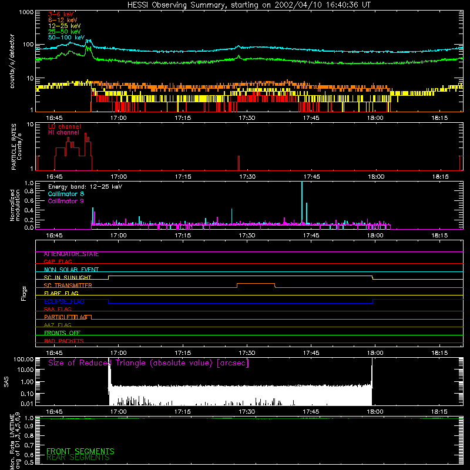Click the 0.5 tick label on LIVETIME axis
This screenshot has width=470, height=470.
pyautogui.click(x=29, y=462)
